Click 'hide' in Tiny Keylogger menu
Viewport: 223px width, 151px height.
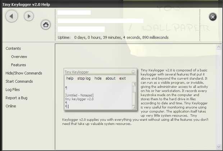pos(98,78)
